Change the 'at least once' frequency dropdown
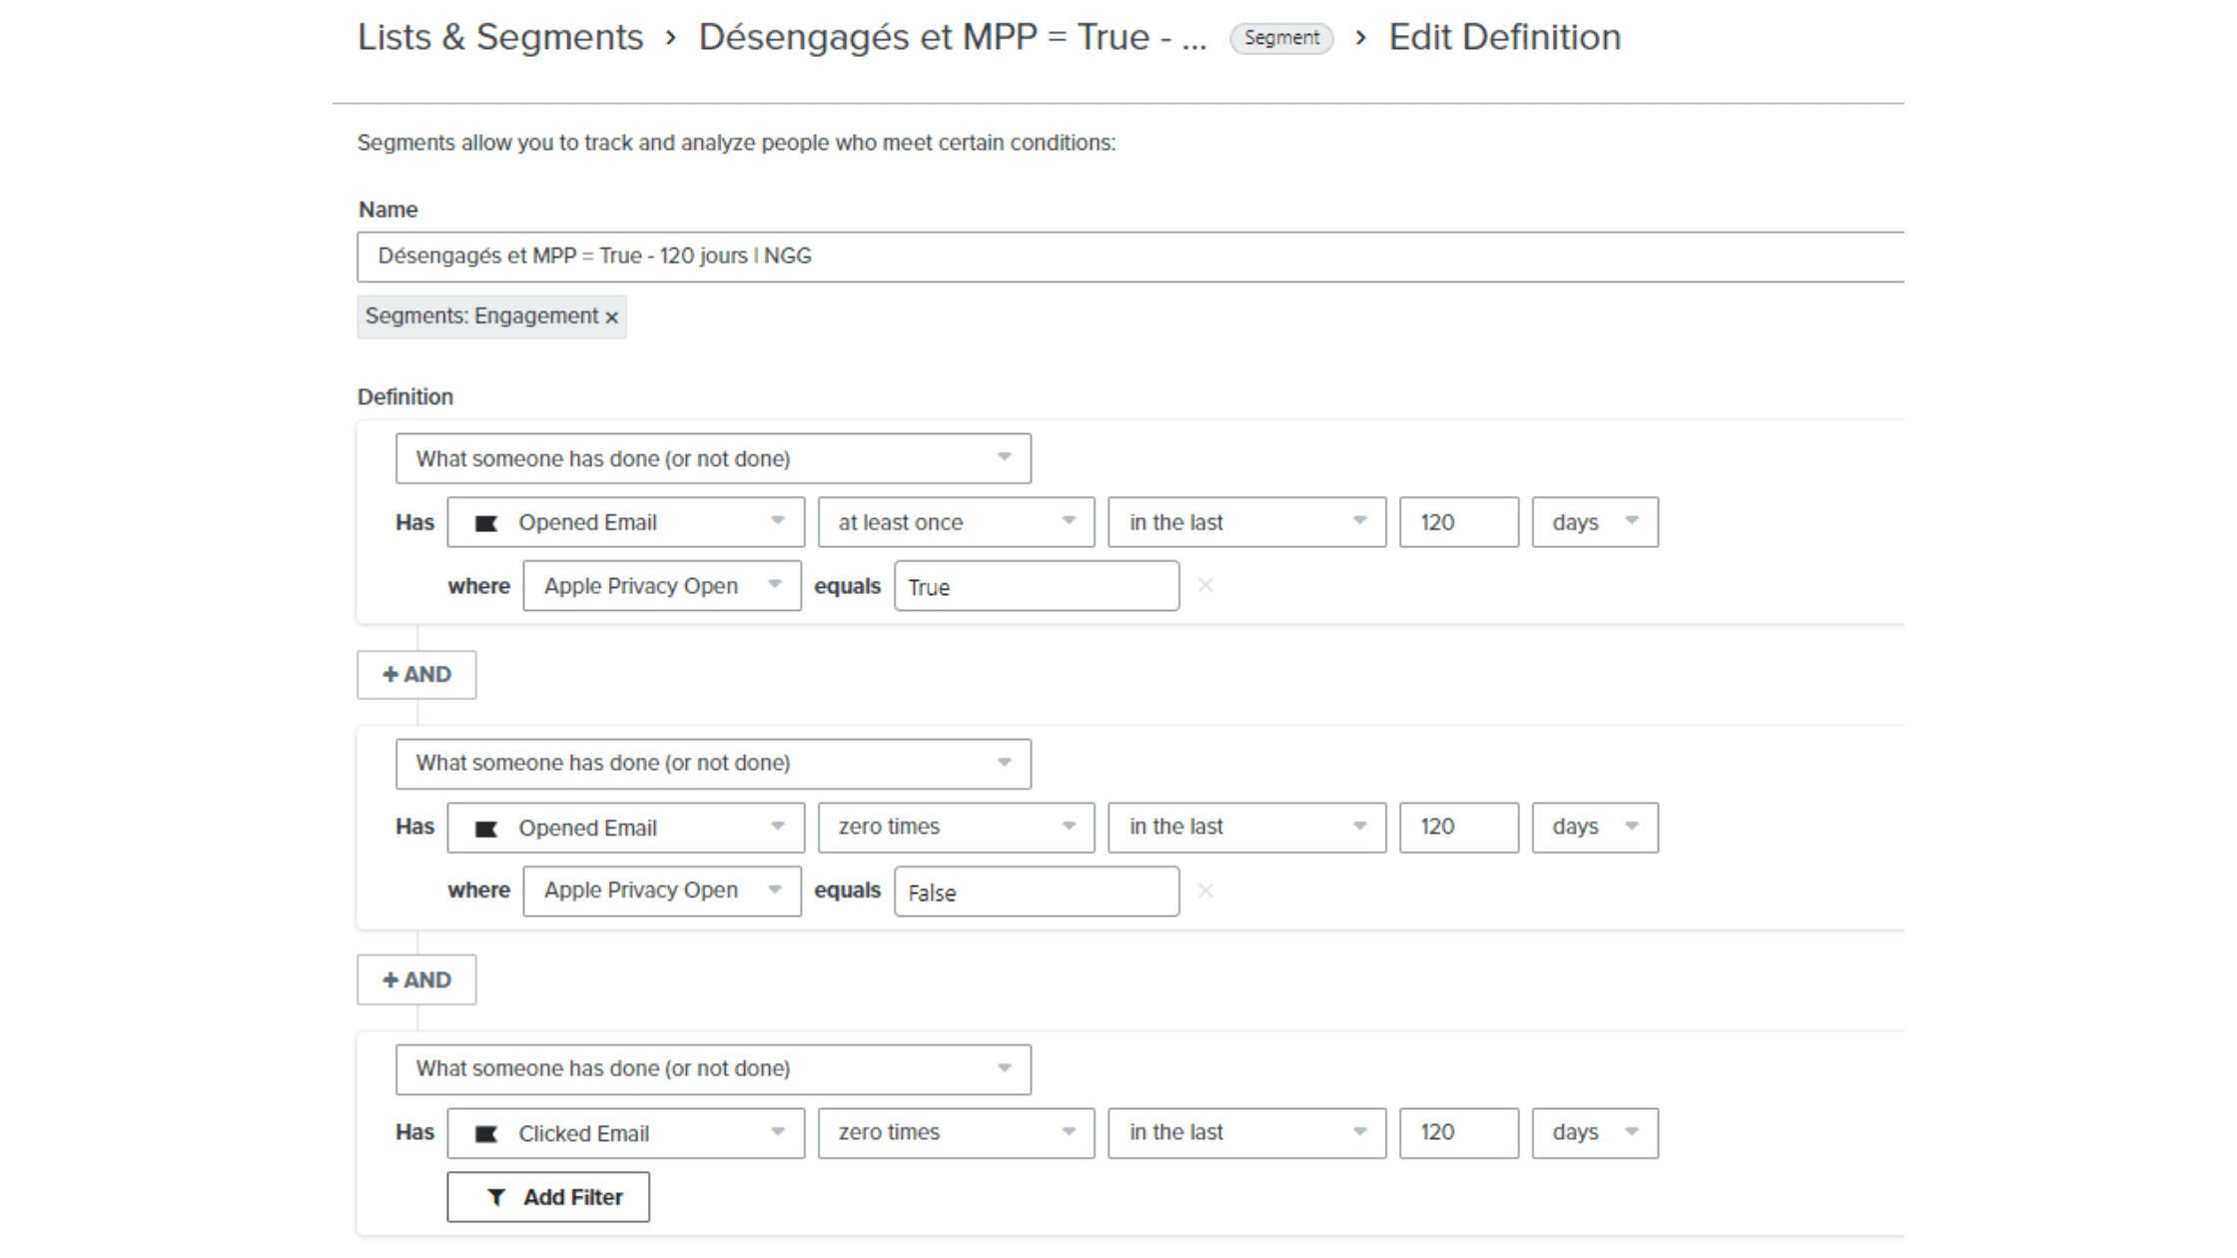 click(x=956, y=522)
